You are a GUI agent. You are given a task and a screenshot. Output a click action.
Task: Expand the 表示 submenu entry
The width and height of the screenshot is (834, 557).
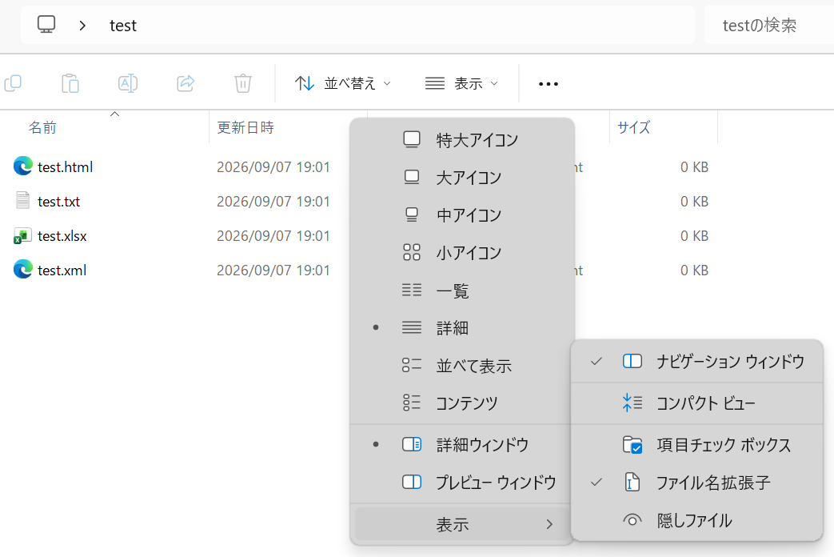point(461,524)
